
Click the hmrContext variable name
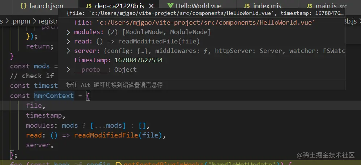54,96
